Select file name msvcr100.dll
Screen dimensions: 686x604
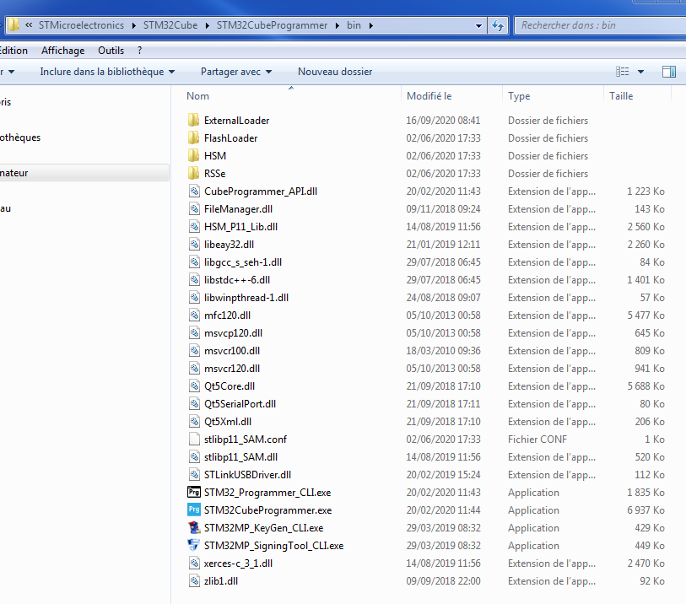point(232,351)
